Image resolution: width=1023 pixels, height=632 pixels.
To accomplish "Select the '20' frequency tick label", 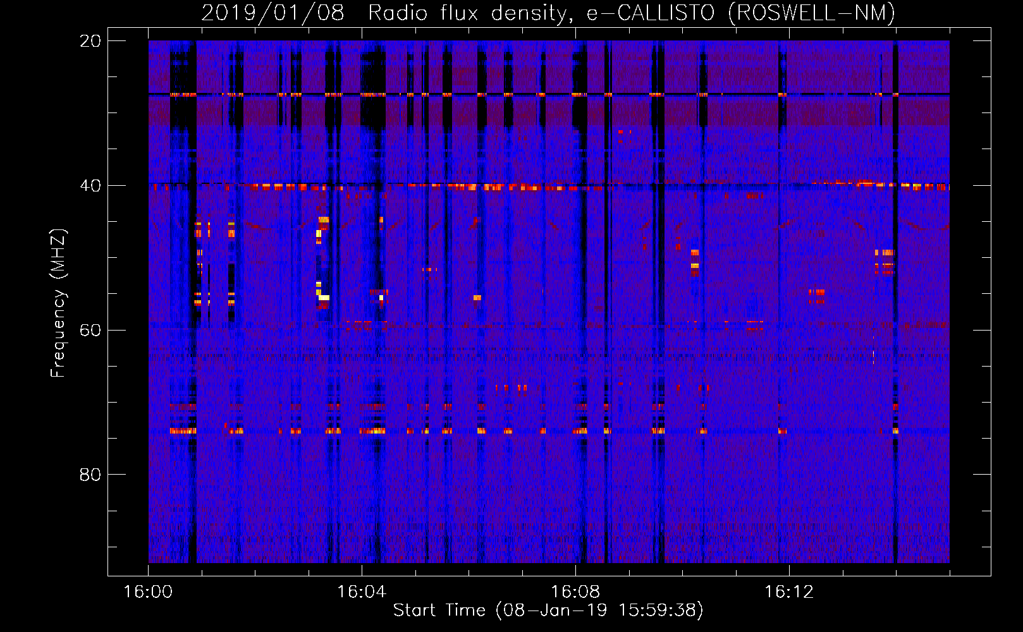I will [x=90, y=41].
